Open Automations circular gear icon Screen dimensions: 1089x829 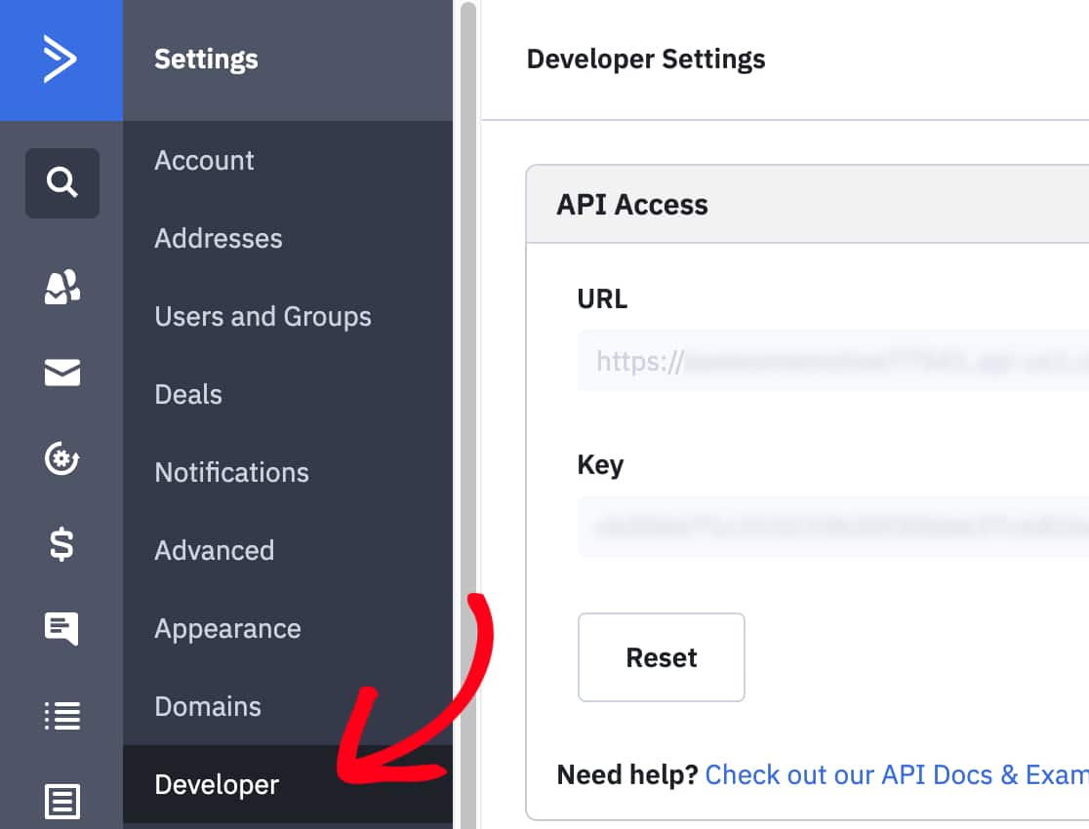tap(61, 458)
